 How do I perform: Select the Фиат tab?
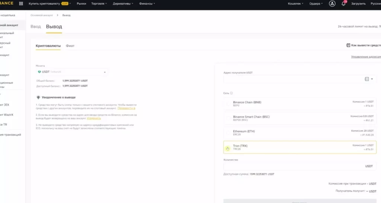(x=70, y=46)
